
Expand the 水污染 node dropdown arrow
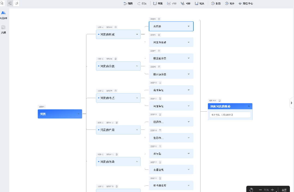coord(189,154)
